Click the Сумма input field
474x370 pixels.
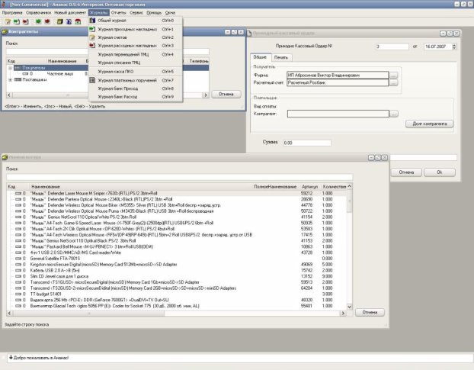306,143
